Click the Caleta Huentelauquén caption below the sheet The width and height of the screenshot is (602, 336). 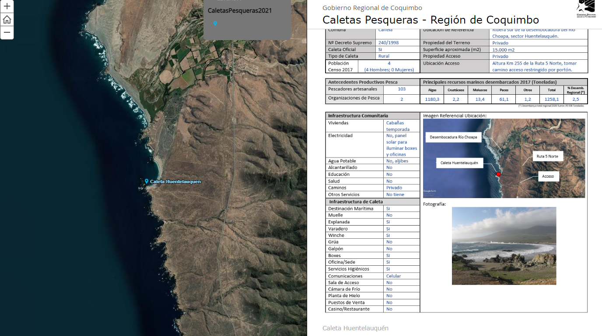355,328
